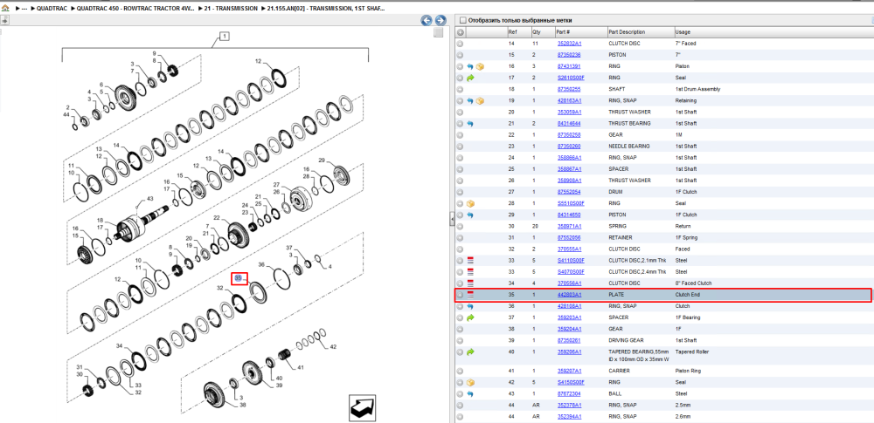
Task: Toggle selection circle for row 15 PISTON
Action: tap(460, 55)
